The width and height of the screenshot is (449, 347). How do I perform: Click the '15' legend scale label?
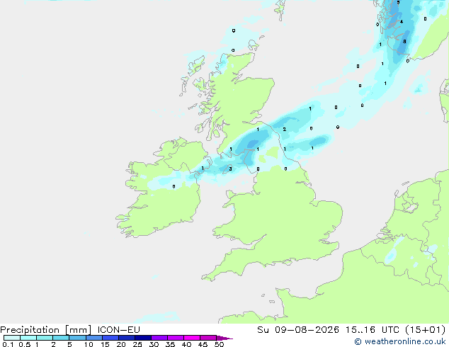coord(105,344)
